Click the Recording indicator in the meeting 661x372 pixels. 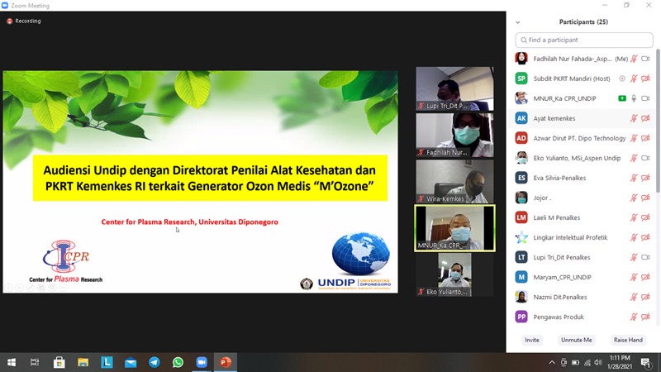tap(24, 21)
